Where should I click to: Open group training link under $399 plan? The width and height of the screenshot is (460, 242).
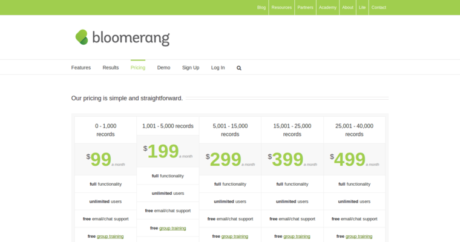297,237
